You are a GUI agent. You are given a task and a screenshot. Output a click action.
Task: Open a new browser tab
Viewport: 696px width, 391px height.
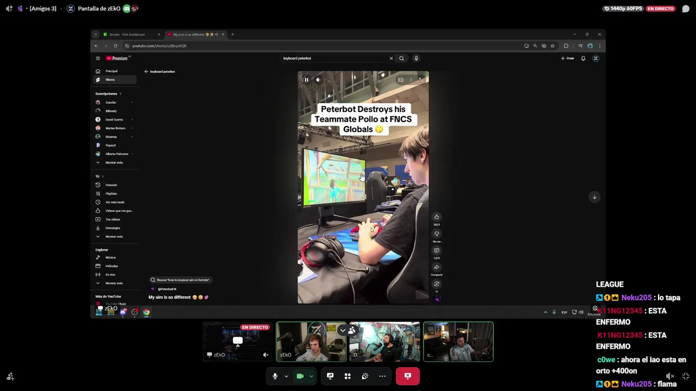coord(232,35)
